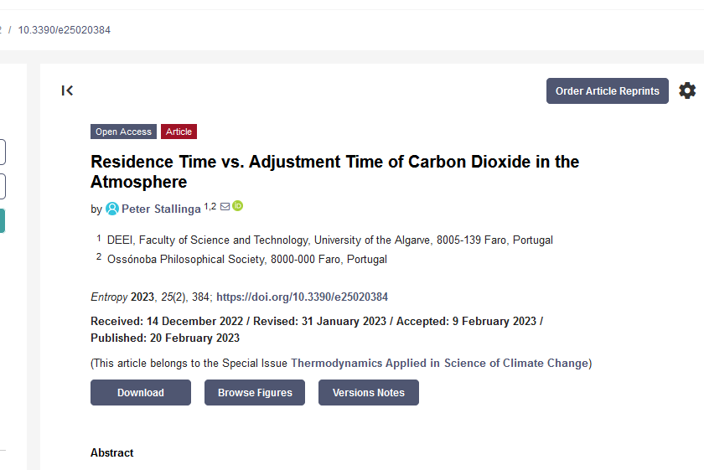Image resolution: width=704 pixels, height=470 pixels.
Task: Click the Entropy journal name citation
Action: pyautogui.click(x=109, y=297)
